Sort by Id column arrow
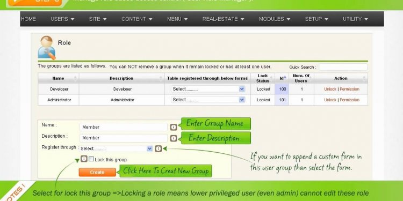This screenshot has width=403, height=201. 285,77
